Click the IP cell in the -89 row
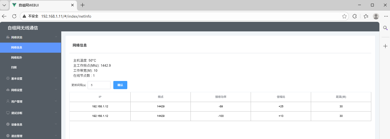 point(100,106)
